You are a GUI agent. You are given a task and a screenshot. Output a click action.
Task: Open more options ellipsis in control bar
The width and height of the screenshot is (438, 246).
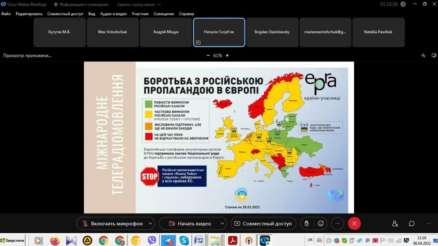pos(337,223)
